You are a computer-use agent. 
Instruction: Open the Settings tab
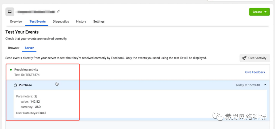click(99, 22)
